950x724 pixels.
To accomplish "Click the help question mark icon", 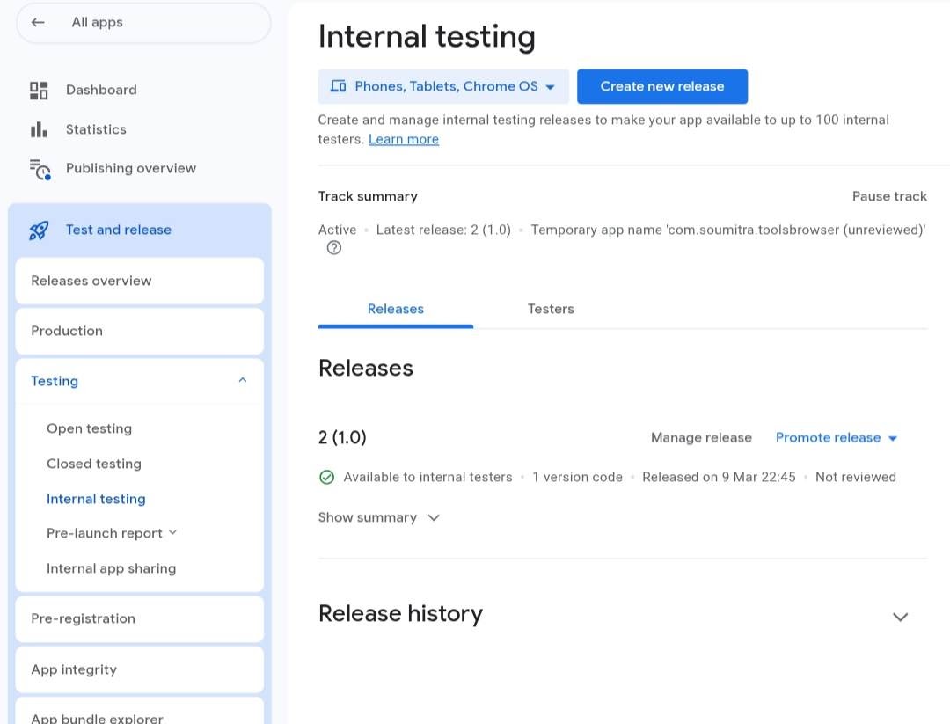I will [334, 248].
